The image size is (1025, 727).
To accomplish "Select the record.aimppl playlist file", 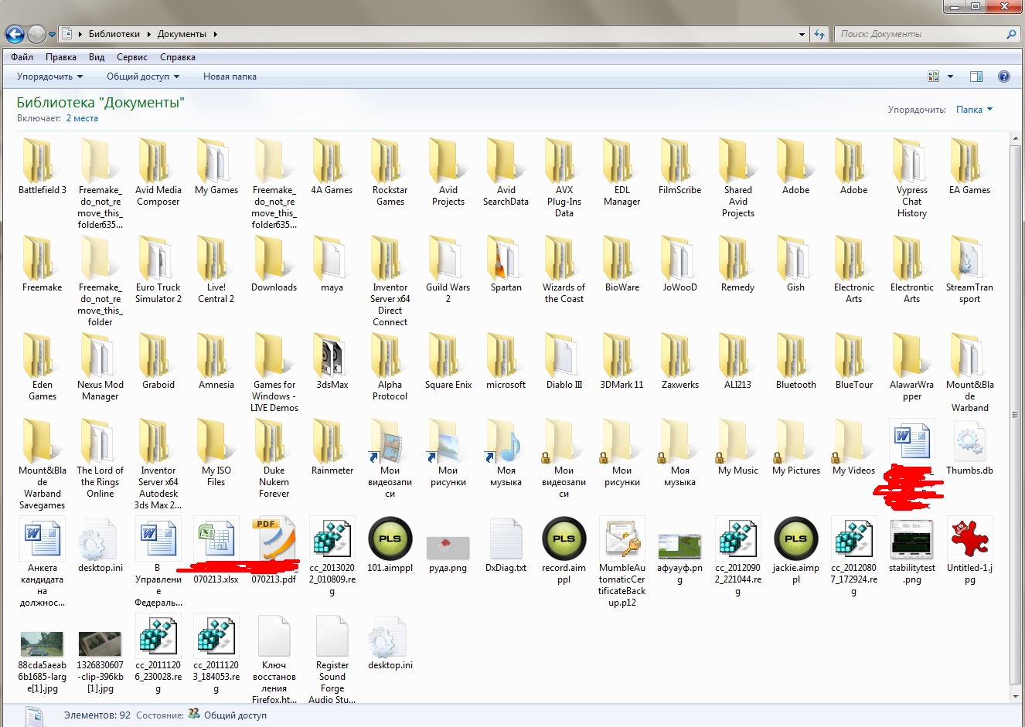I will 564,549.
